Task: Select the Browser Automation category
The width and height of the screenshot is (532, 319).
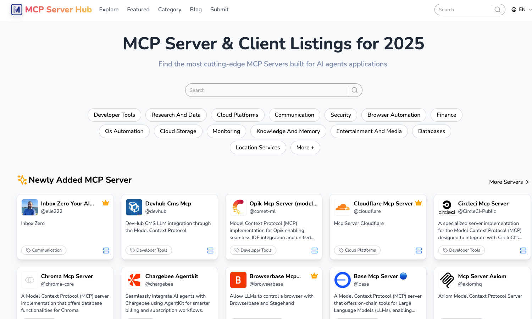Action: 394,115
